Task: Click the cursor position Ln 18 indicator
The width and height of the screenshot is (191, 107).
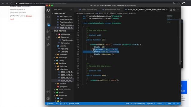Action: click(x=135, y=104)
